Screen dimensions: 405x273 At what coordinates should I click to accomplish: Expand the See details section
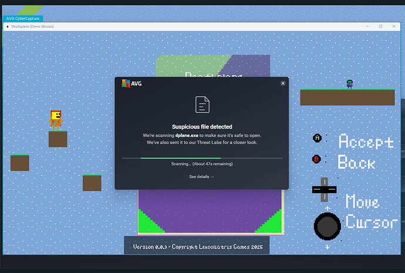pyautogui.click(x=201, y=176)
